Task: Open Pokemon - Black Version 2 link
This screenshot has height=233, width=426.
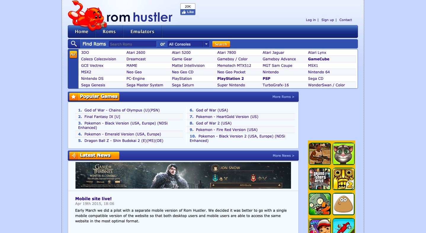Action: click(x=237, y=138)
